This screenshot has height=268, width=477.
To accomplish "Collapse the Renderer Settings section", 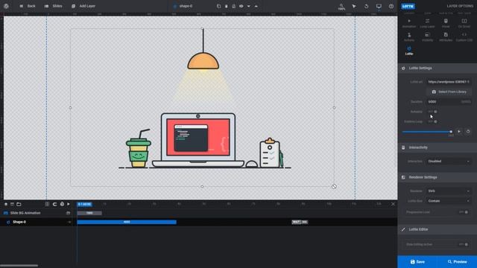I will (437, 177).
